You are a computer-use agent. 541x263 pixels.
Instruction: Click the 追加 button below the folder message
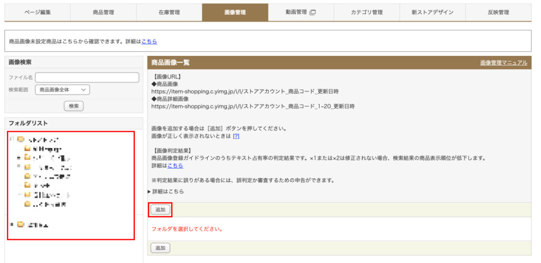pos(161,248)
